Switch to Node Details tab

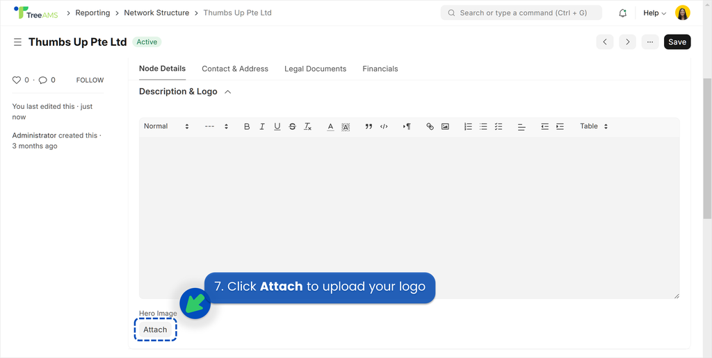coord(162,69)
